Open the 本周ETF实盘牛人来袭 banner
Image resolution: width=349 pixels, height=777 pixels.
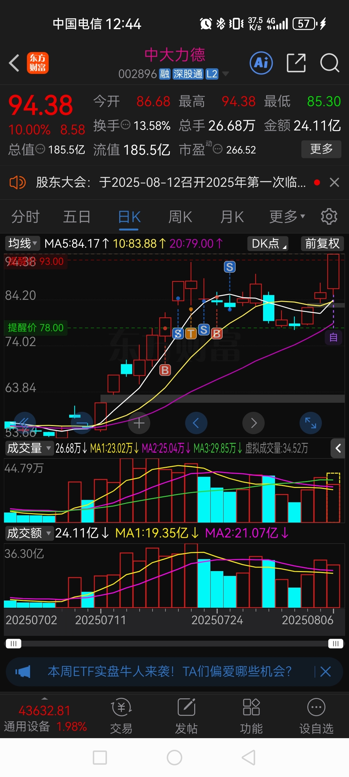[x=170, y=671]
